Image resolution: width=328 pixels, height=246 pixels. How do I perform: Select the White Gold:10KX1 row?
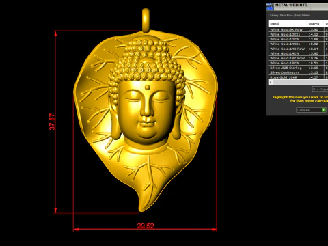(x=298, y=34)
